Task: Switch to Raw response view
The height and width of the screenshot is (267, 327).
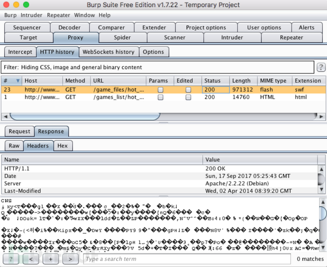Action: pos(14,146)
